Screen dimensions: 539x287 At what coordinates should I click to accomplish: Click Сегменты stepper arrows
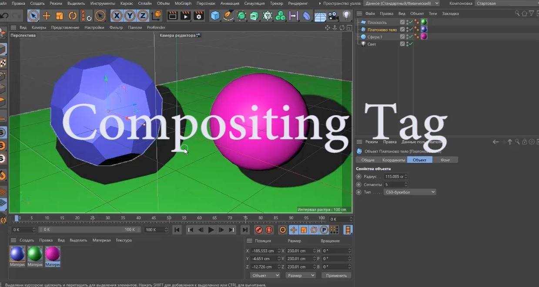(x=406, y=185)
